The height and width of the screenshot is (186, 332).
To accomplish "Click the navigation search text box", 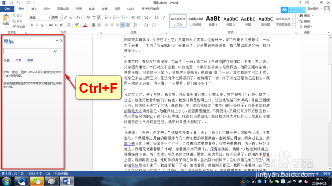I will (28, 51).
